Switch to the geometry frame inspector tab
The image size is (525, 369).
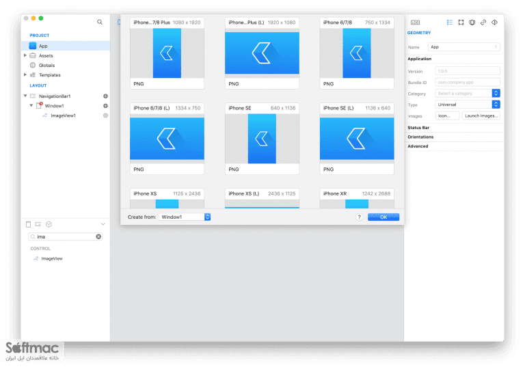[x=461, y=23]
